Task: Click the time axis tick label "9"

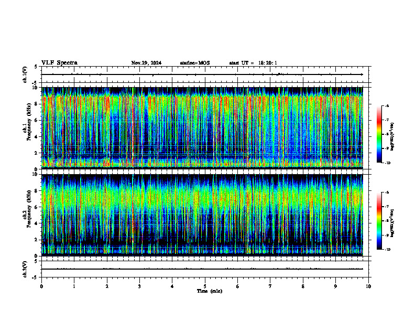Action: coord(335,286)
